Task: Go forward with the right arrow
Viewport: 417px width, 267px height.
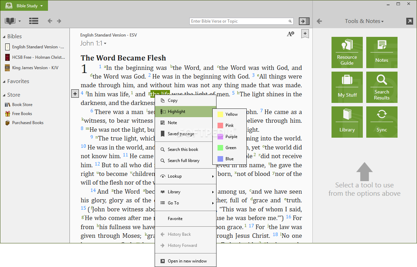Action: click(59, 21)
